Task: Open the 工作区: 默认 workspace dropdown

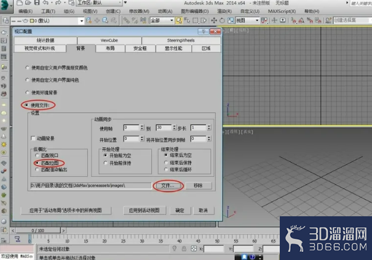Action: point(99,3)
